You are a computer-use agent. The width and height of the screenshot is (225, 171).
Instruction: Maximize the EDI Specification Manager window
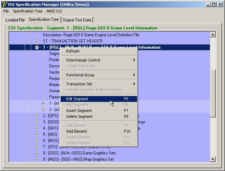click(214, 4)
